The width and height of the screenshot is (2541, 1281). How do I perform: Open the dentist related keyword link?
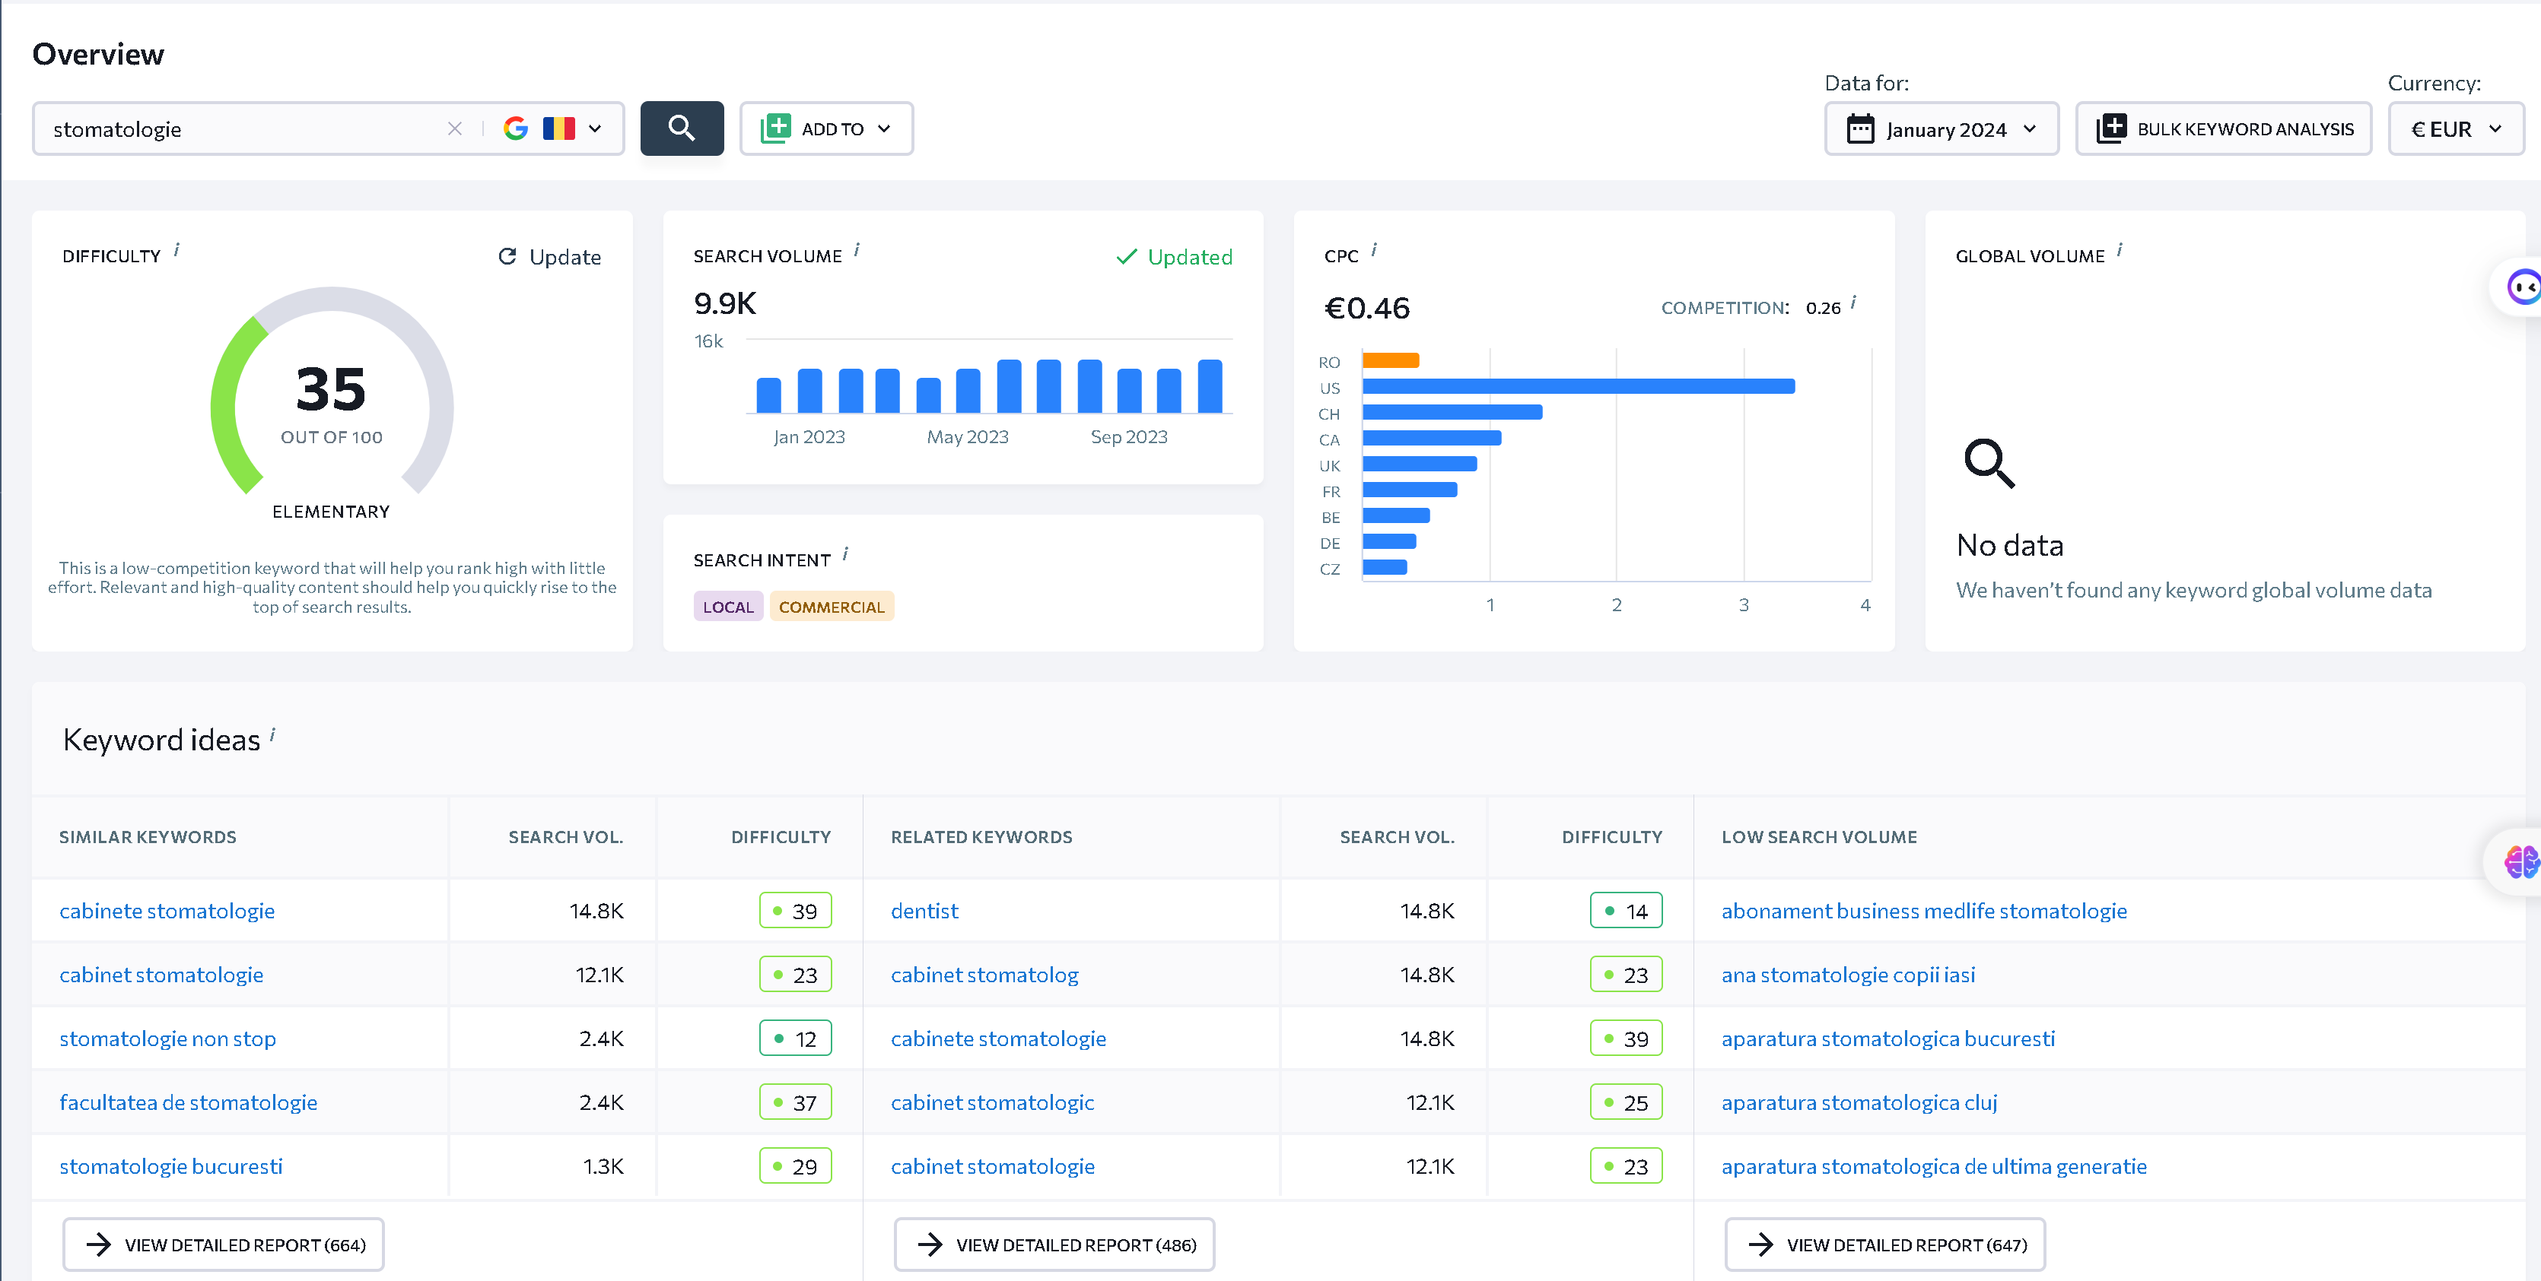[x=924, y=911]
